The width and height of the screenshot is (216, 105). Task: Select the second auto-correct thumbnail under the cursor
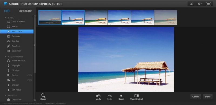[x=73, y=17]
